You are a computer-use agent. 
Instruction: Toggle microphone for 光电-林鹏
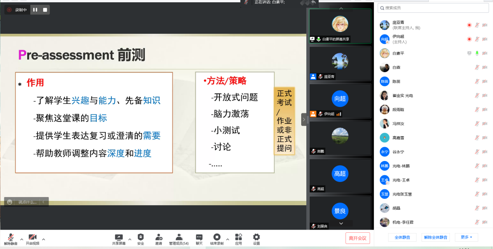pos(477,166)
